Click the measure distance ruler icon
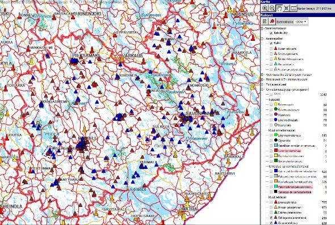 pyautogui.click(x=294, y=9)
